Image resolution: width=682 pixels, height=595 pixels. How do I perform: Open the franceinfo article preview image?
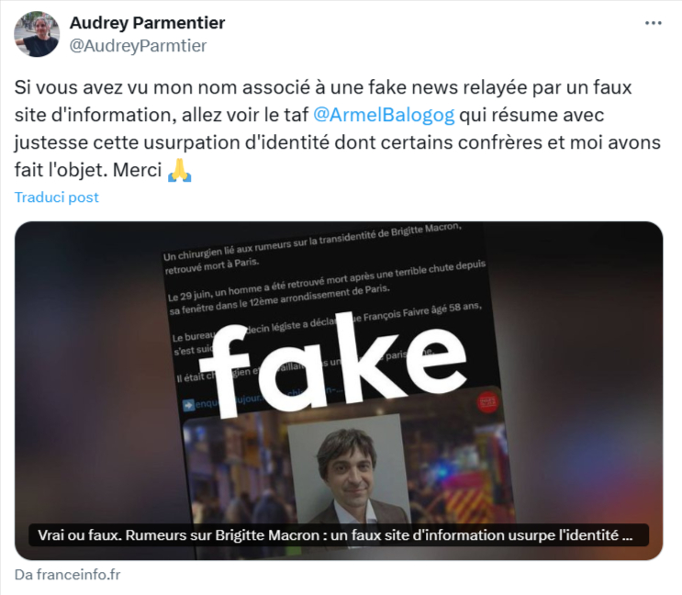[x=339, y=390]
